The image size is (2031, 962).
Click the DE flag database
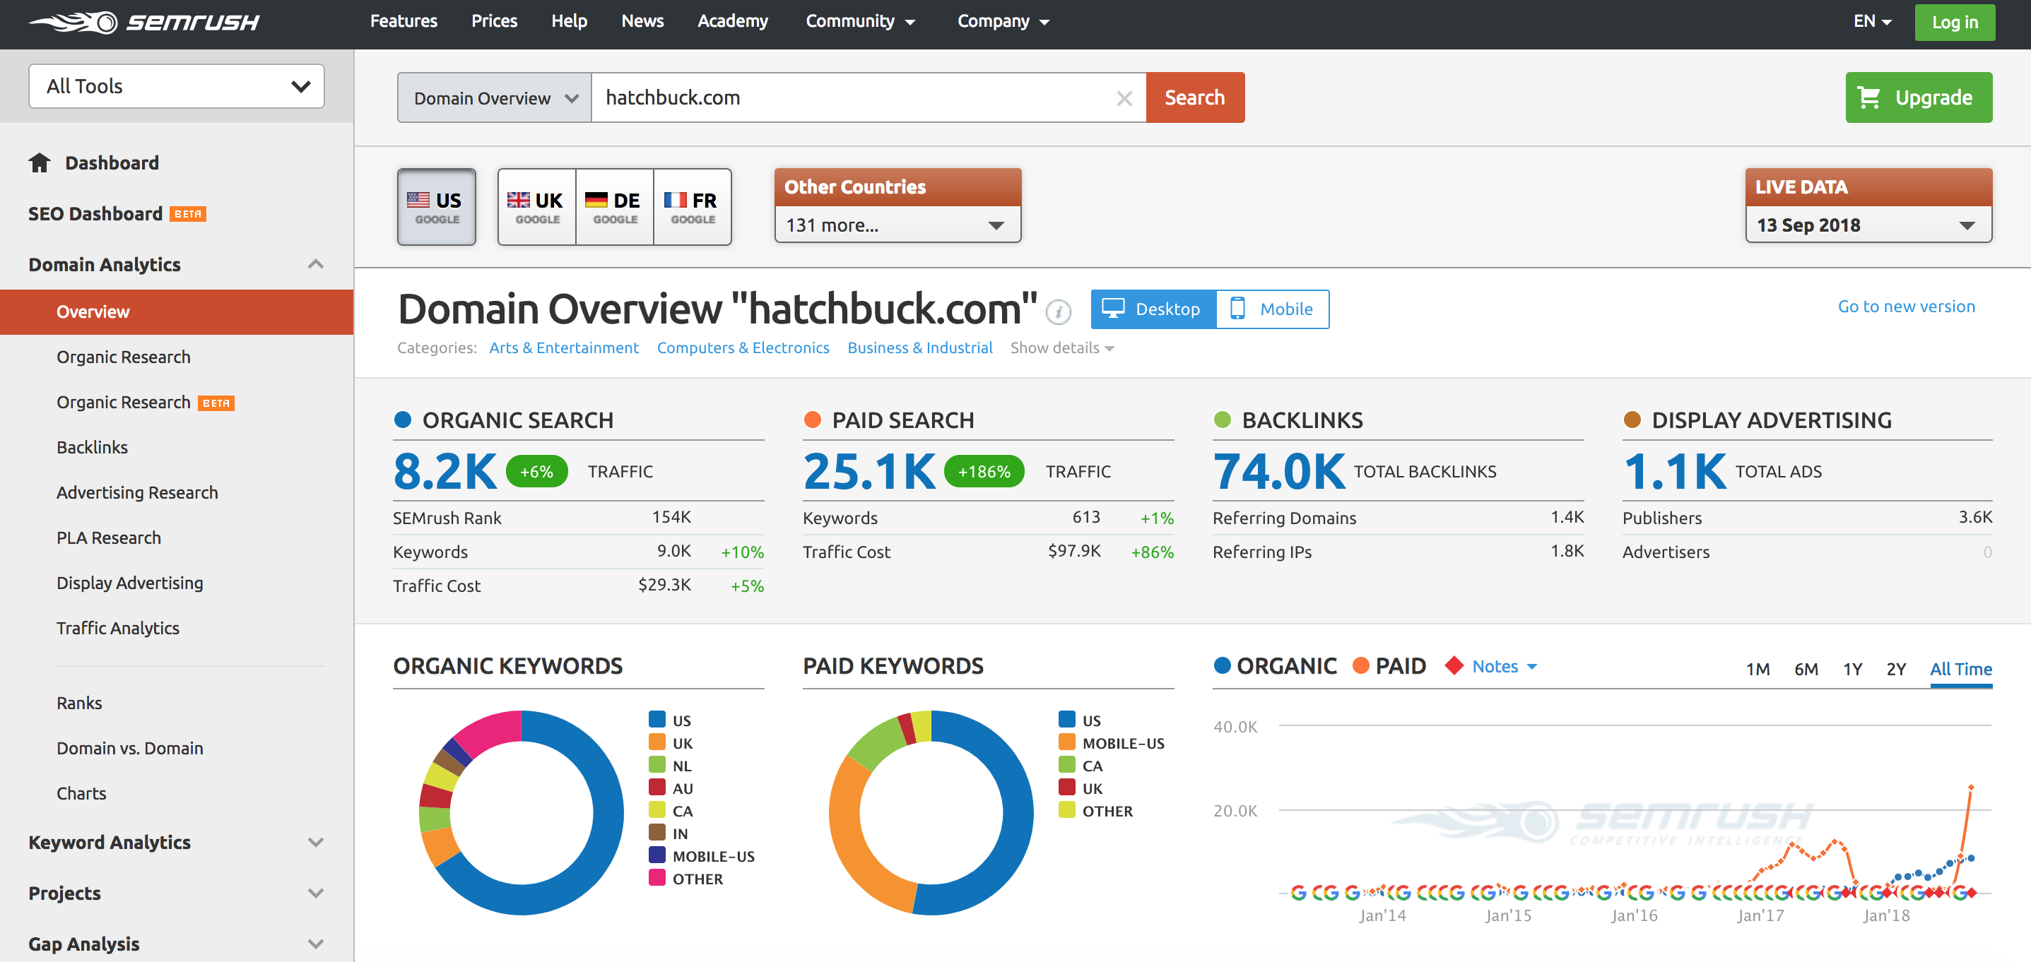[614, 207]
